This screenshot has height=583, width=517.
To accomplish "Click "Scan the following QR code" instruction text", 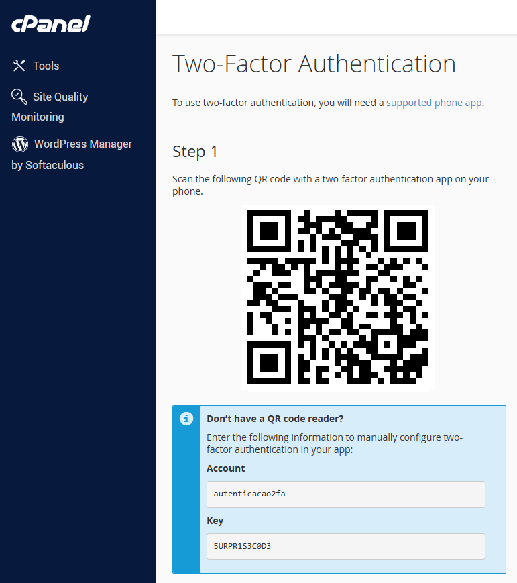I will pyautogui.click(x=331, y=184).
